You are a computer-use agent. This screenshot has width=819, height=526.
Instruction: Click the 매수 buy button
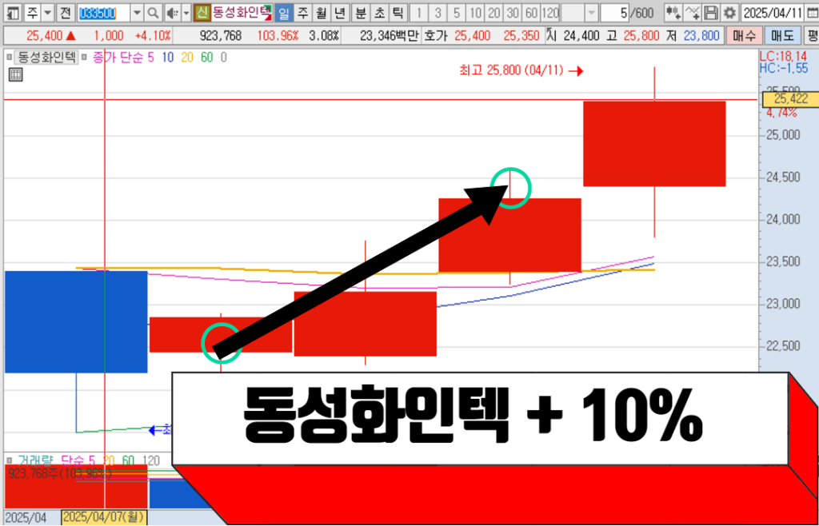pos(744,36)
